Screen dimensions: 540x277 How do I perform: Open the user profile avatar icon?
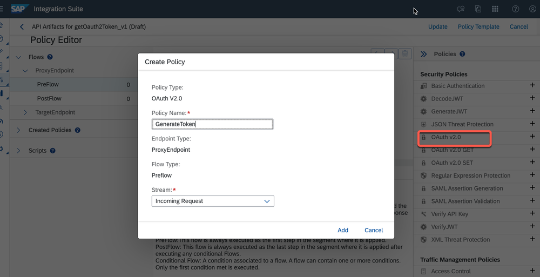532,9
